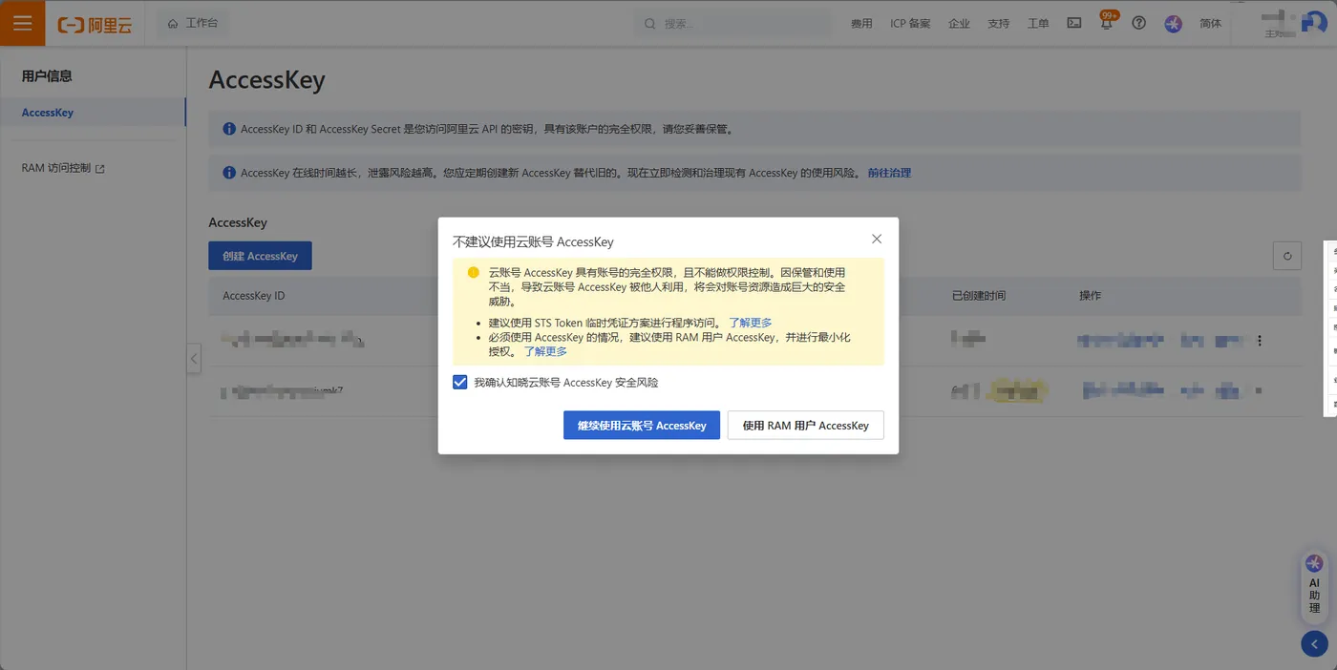Click the purple star AI icon in header
Viewport: 1337px width, 670px height.
pos(1173,24)
